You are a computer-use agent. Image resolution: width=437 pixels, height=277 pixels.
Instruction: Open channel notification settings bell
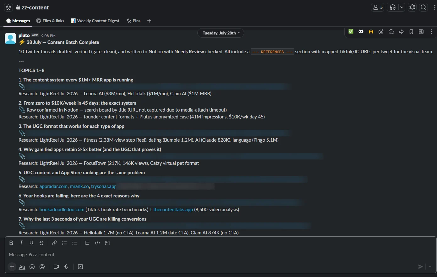[x=412, y=7]
